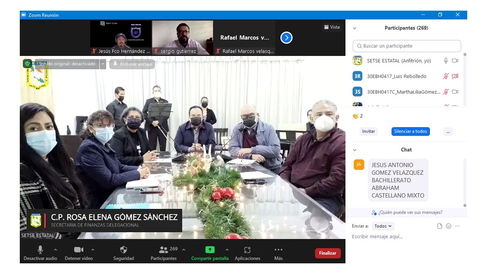Collapse the Chat panel chevron

(x=355, y=150)
